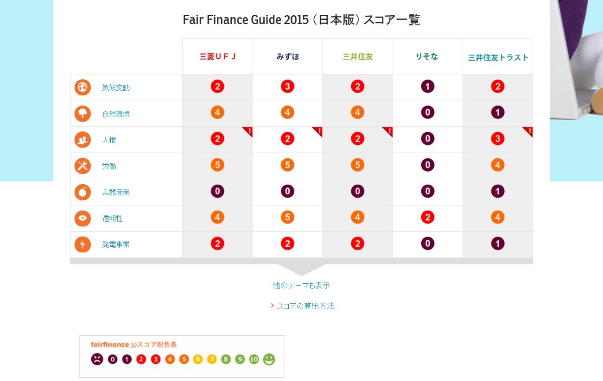The image size is (603, 381).
Task: Click the arms industry bomb icon
Action: [83, 192]
